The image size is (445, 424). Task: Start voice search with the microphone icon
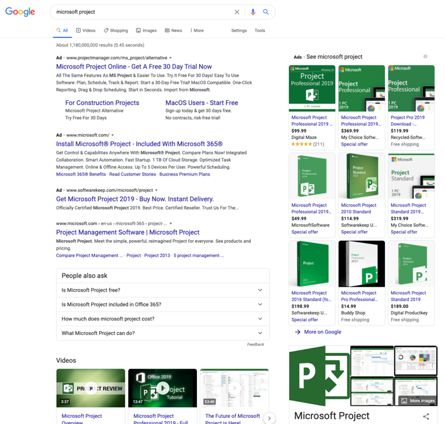[253, 12]
